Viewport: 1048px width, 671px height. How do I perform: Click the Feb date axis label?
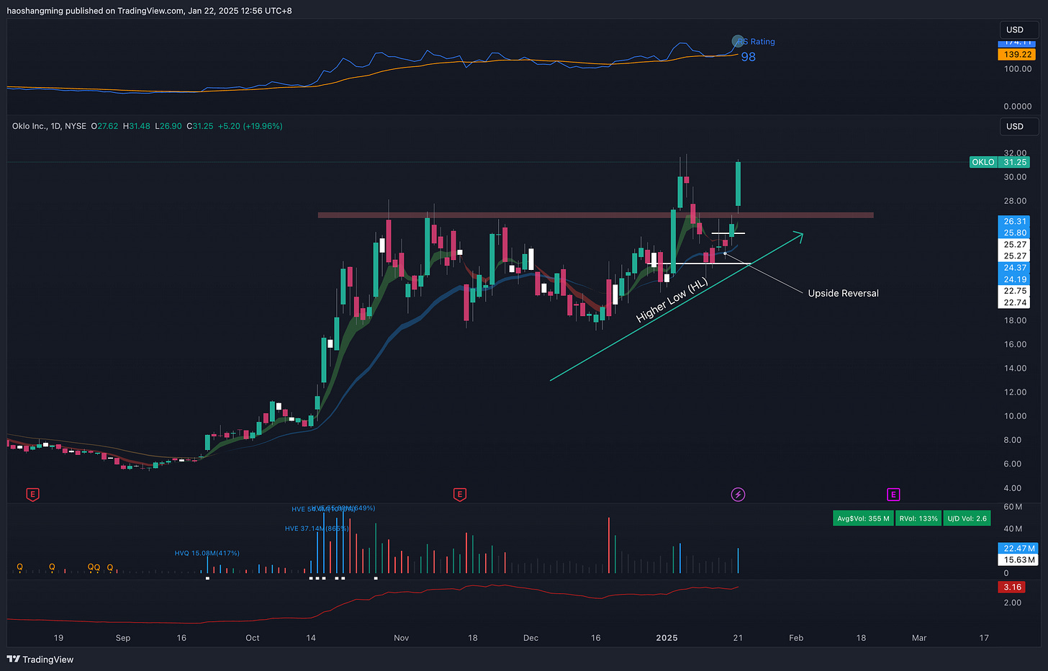[x=796, y=638]
